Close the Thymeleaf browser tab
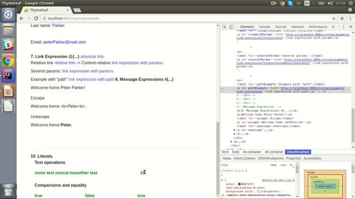The image size is (355, 199). tap(68, 10)
